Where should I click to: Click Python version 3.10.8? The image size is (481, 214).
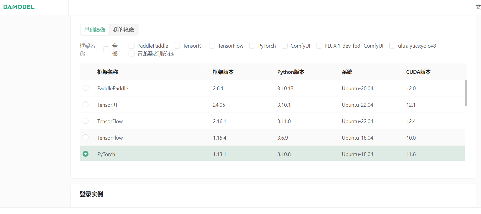click(x=284, y=154)
